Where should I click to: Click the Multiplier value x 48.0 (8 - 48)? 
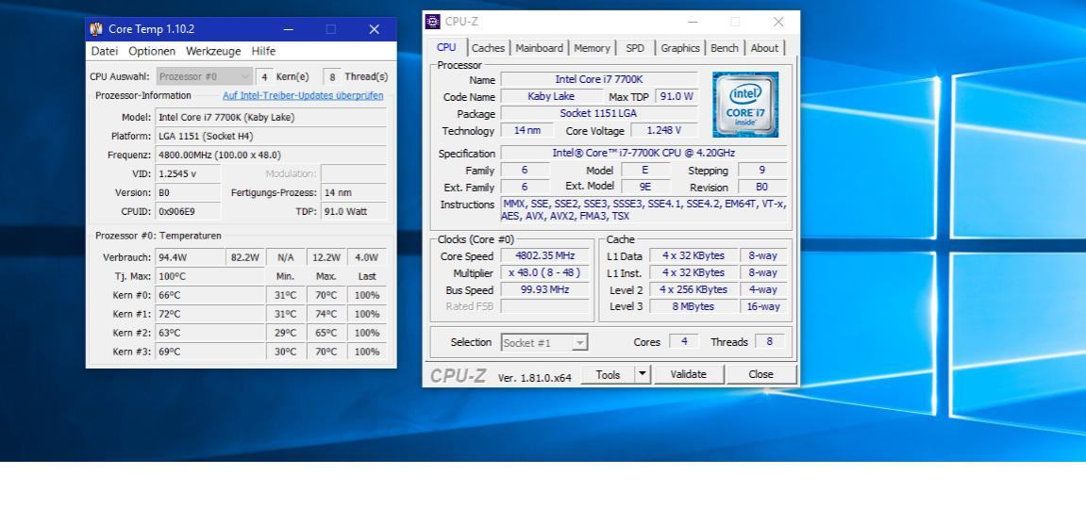point(545,272)
